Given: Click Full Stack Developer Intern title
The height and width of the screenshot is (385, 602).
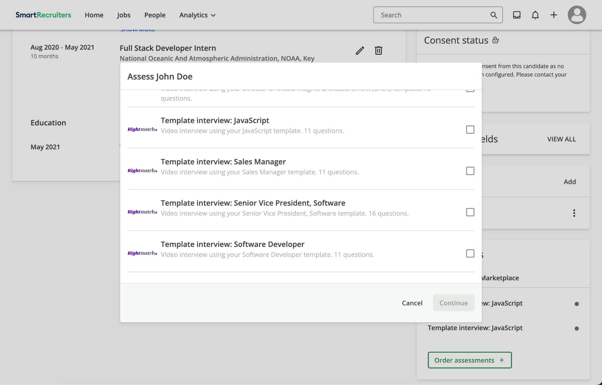Looking at the screenshot, I should (168, 48).
